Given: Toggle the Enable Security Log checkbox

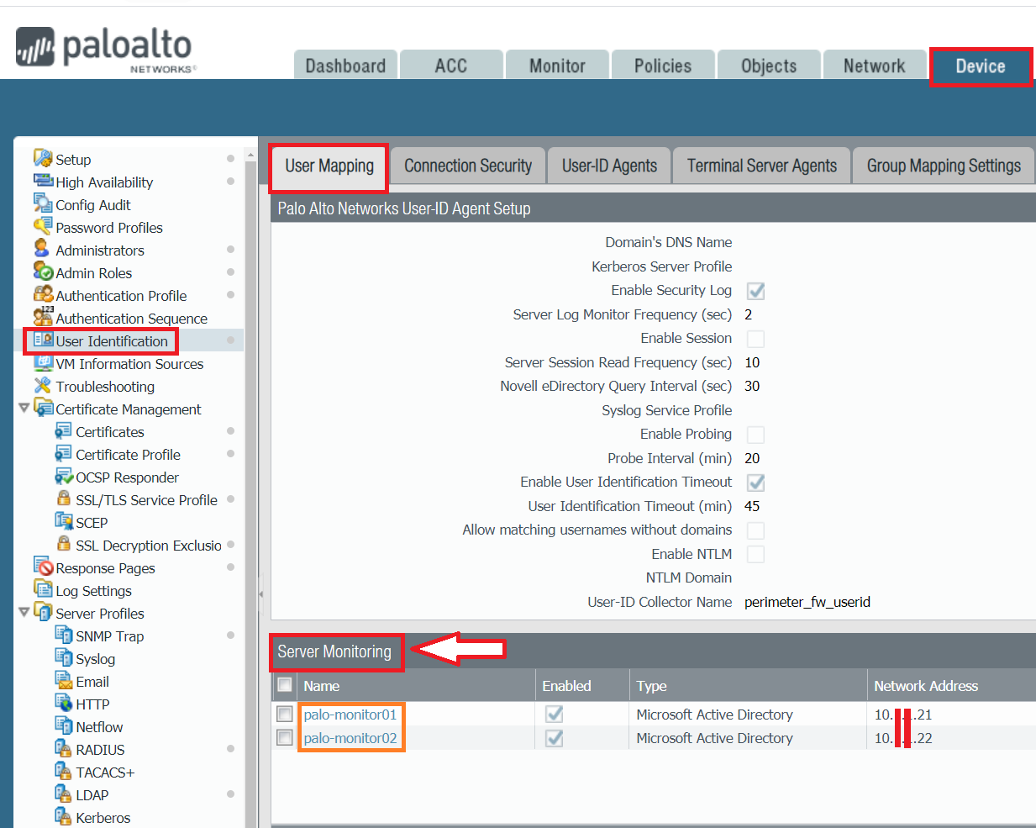Looking at the screenshot, I should pyautogui.click(x=756, y=291).
